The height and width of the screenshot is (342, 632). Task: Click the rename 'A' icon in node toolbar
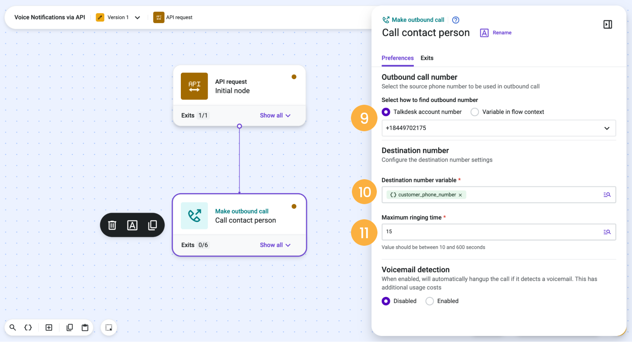pyautogui.click(x=132, y=225)
